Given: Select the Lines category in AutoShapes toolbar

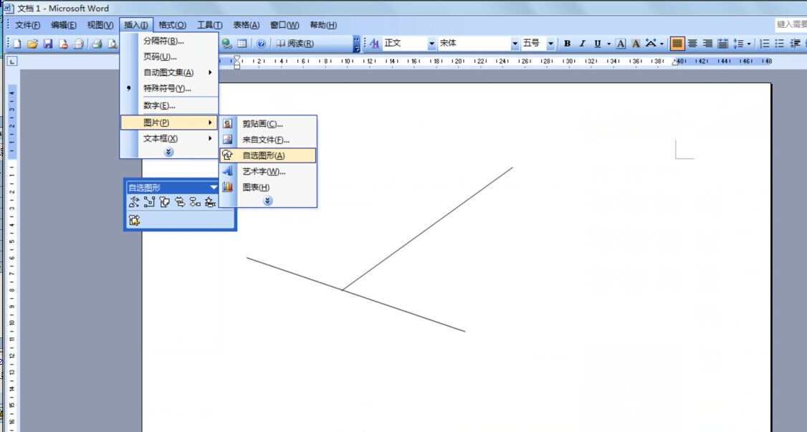Looking at the screenshot, I should pyautogui.click(x=134, y=202).
